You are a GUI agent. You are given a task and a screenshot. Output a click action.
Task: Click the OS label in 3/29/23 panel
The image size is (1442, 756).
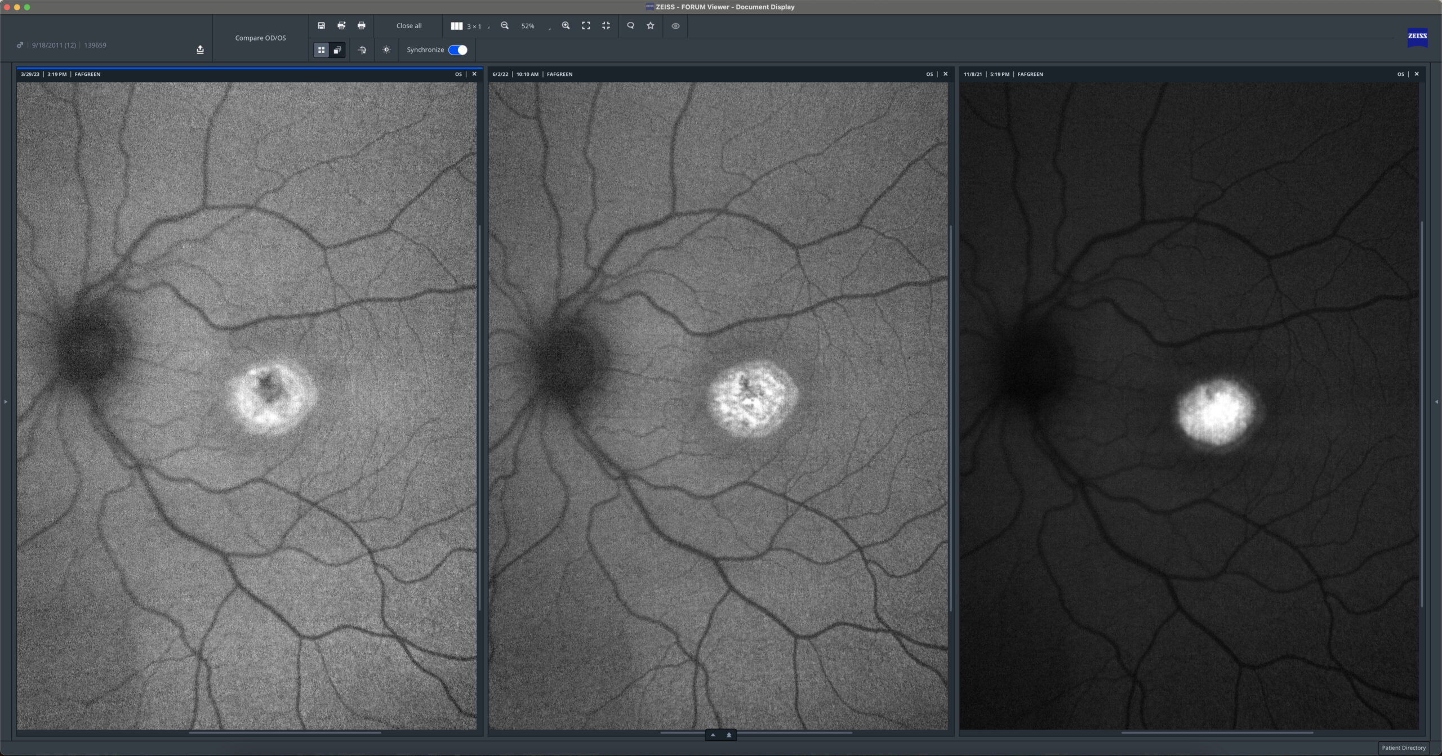[x=459, y=74]
